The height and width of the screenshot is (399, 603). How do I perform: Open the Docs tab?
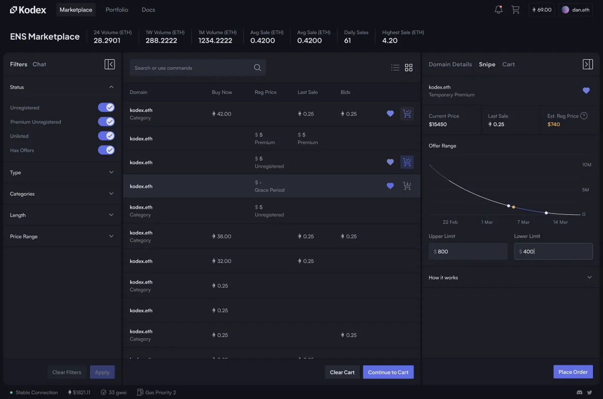click(148, 10)
